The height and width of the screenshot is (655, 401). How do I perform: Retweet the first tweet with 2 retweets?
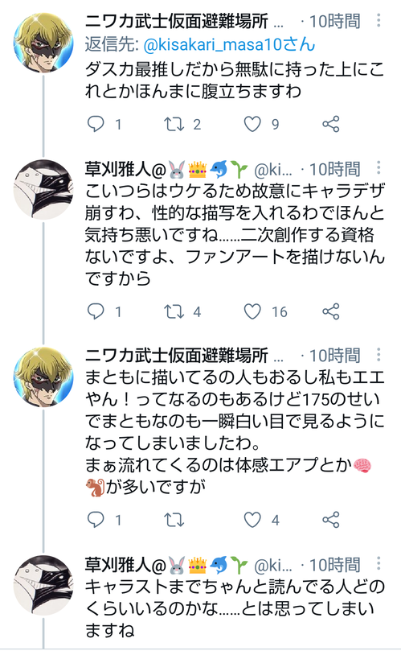tap(174, 124)
